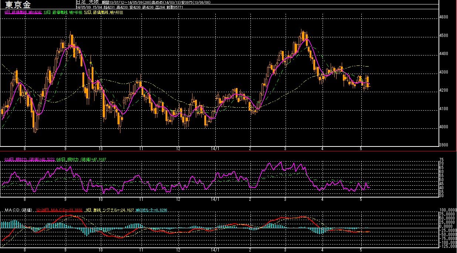Screen dimensions: 457x253
Task: Click the 50 RSI axis label
Action: (441, 180)
